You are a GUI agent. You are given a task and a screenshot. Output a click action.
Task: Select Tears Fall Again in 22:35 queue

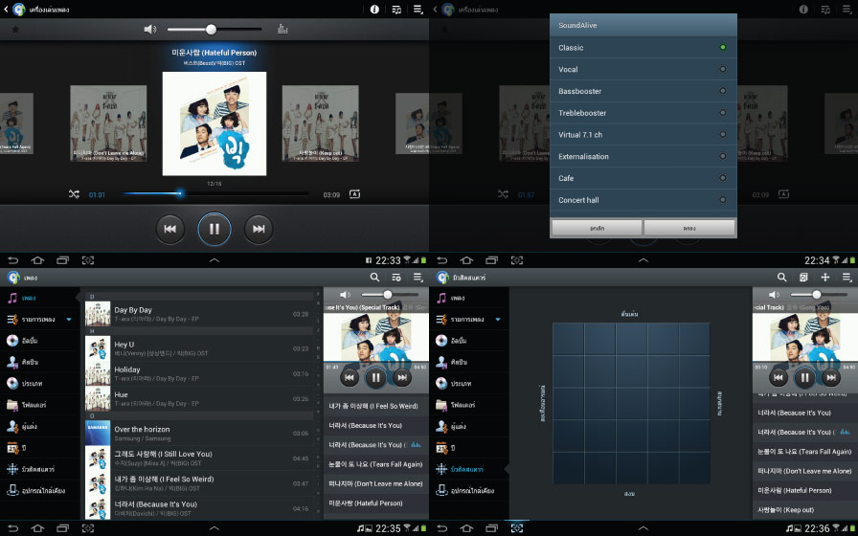point(376,464)
